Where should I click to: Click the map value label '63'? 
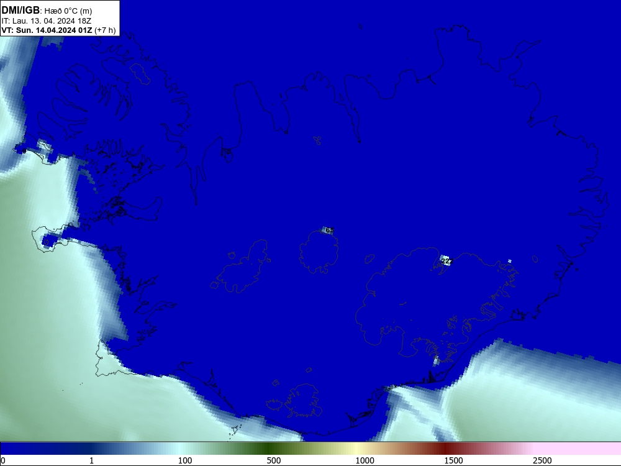(x=330, y=231)
